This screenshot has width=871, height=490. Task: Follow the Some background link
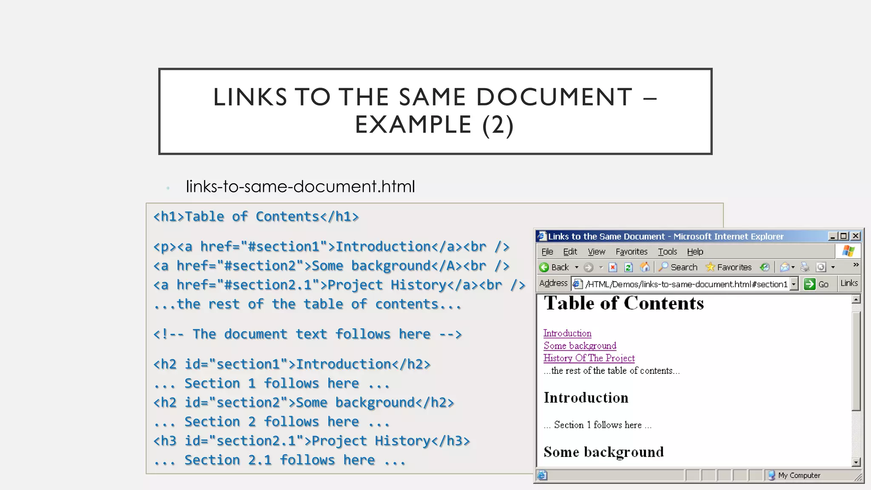pyautogui.click(x=580, y=346)
